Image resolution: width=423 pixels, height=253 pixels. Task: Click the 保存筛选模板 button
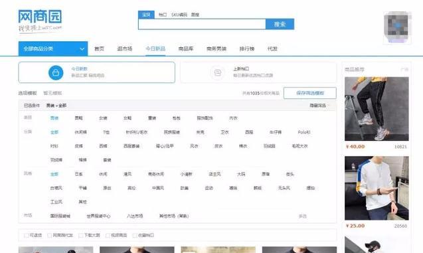310,93
